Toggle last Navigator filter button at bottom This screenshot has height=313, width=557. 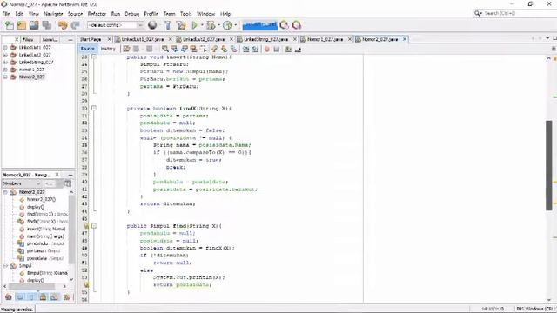[x=67, y=296]
